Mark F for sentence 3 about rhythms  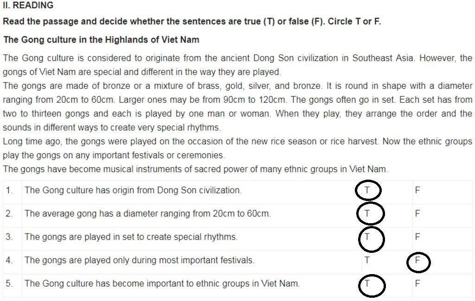pyautogui.click(x=417, y=237)
